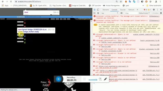The image size is (163, 91).
Task: Open the Chrome three-dot menu
Action: pyautogui.click(x=160, y=2)
